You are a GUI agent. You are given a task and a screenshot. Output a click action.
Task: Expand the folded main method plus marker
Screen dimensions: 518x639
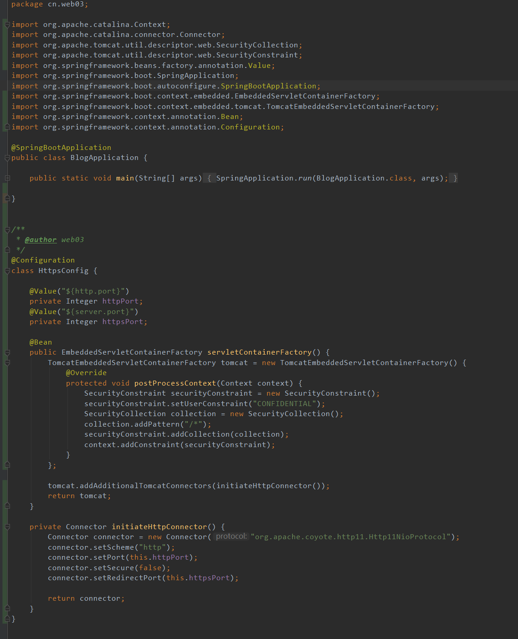[x=7, y=178]
